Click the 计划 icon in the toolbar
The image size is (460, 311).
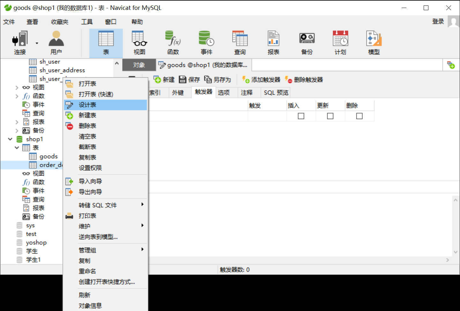coord(340,42)
